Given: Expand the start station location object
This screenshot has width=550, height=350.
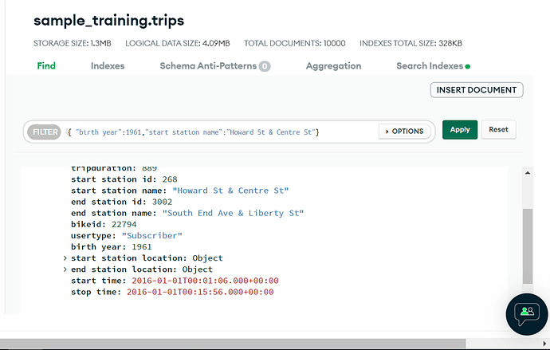Looking at the screenshot, I should [x=65, y=258].
